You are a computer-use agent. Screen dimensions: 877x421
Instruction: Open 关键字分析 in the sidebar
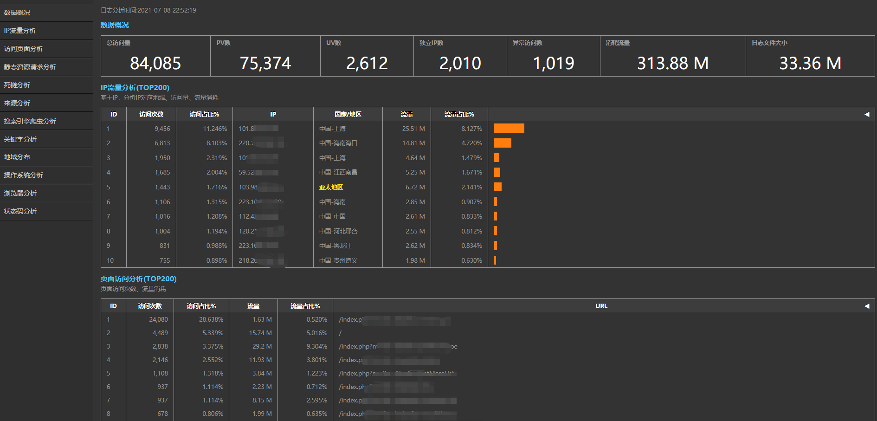pyautogui.click(x=46, y=139)
